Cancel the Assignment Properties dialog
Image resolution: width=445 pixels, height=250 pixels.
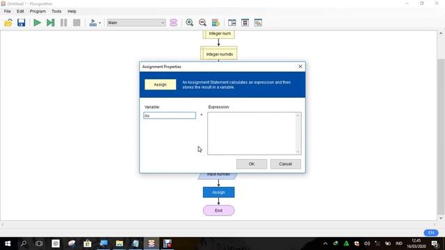(x=286, y=164)
